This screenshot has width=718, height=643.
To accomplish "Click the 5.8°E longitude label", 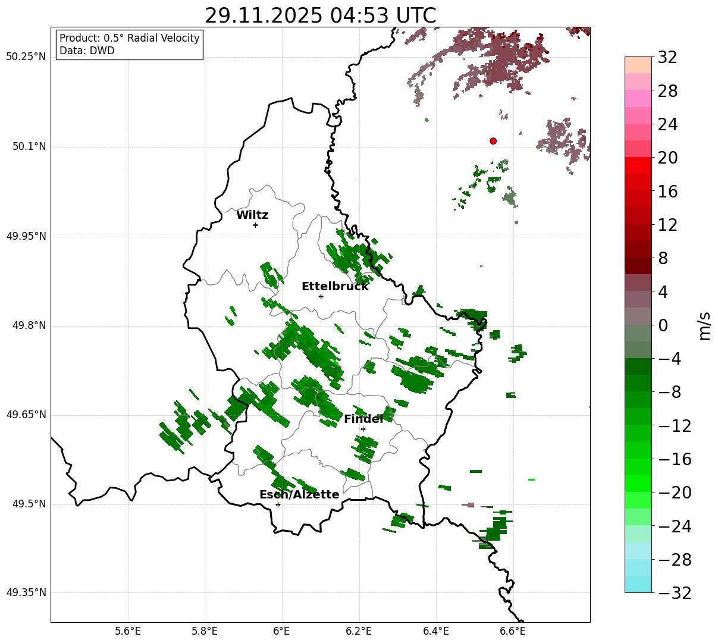I will 205,631.
